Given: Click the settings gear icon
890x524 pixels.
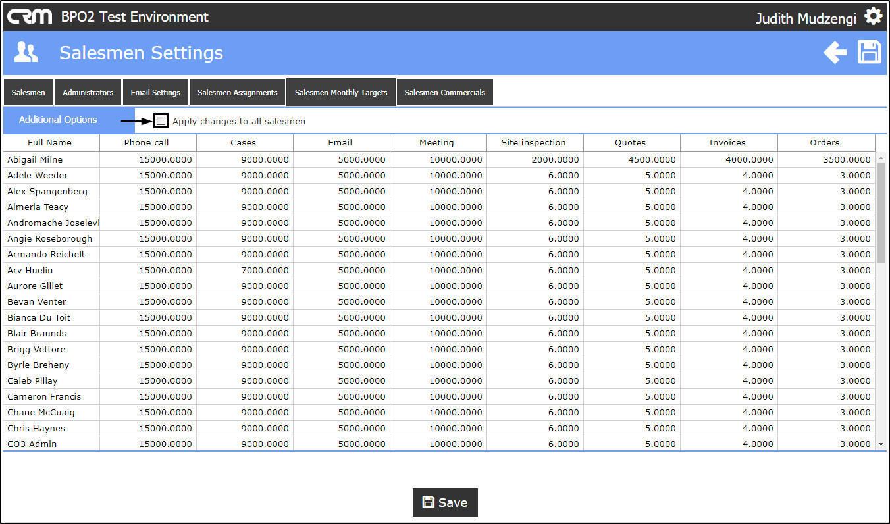Looking at the screenshot, I should coord(874,16).
